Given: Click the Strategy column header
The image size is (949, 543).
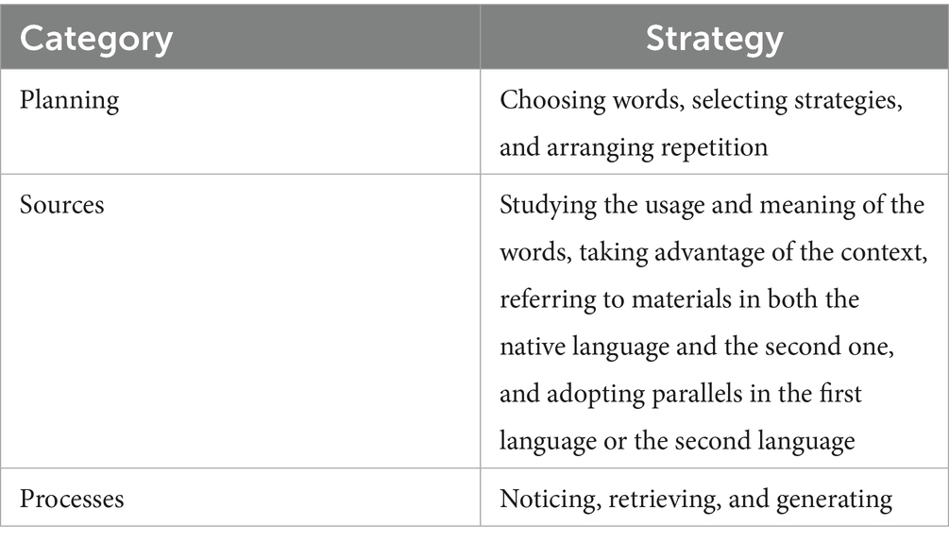Looking at the screenshot, I should click(714, 39).
